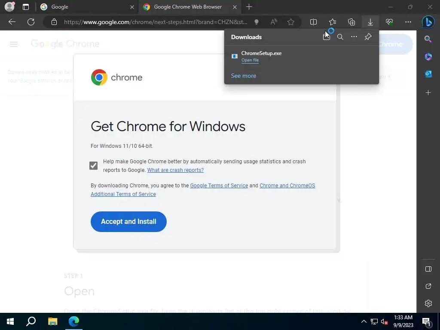Open Google Terms of Service link
The width and height of the screenshot is (440, 330).
pyautogui.click(x=219, y=186)
